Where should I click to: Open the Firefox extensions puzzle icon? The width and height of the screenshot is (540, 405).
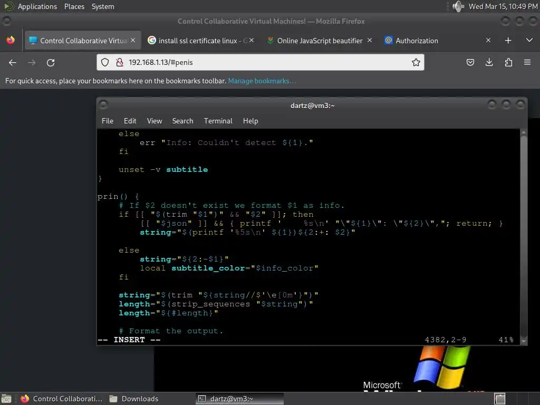tap(508, 62)
